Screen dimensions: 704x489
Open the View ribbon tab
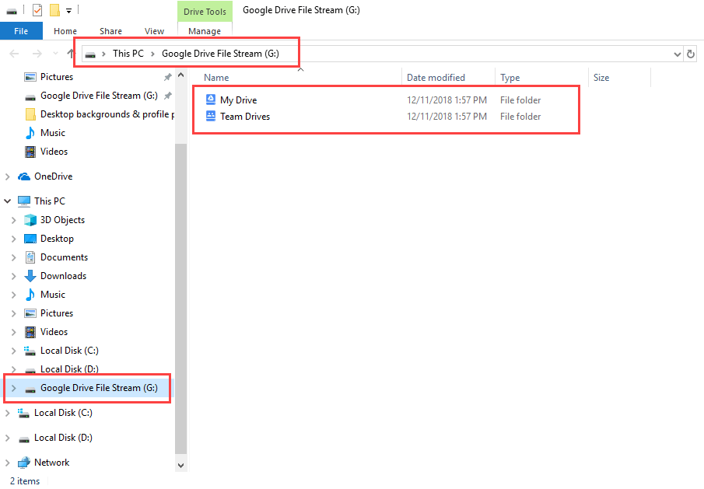(154, 31)
